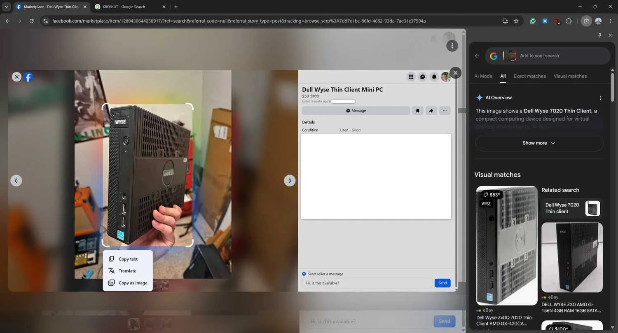
Task: Go back in browser history
Action: (x=7, y=21)
